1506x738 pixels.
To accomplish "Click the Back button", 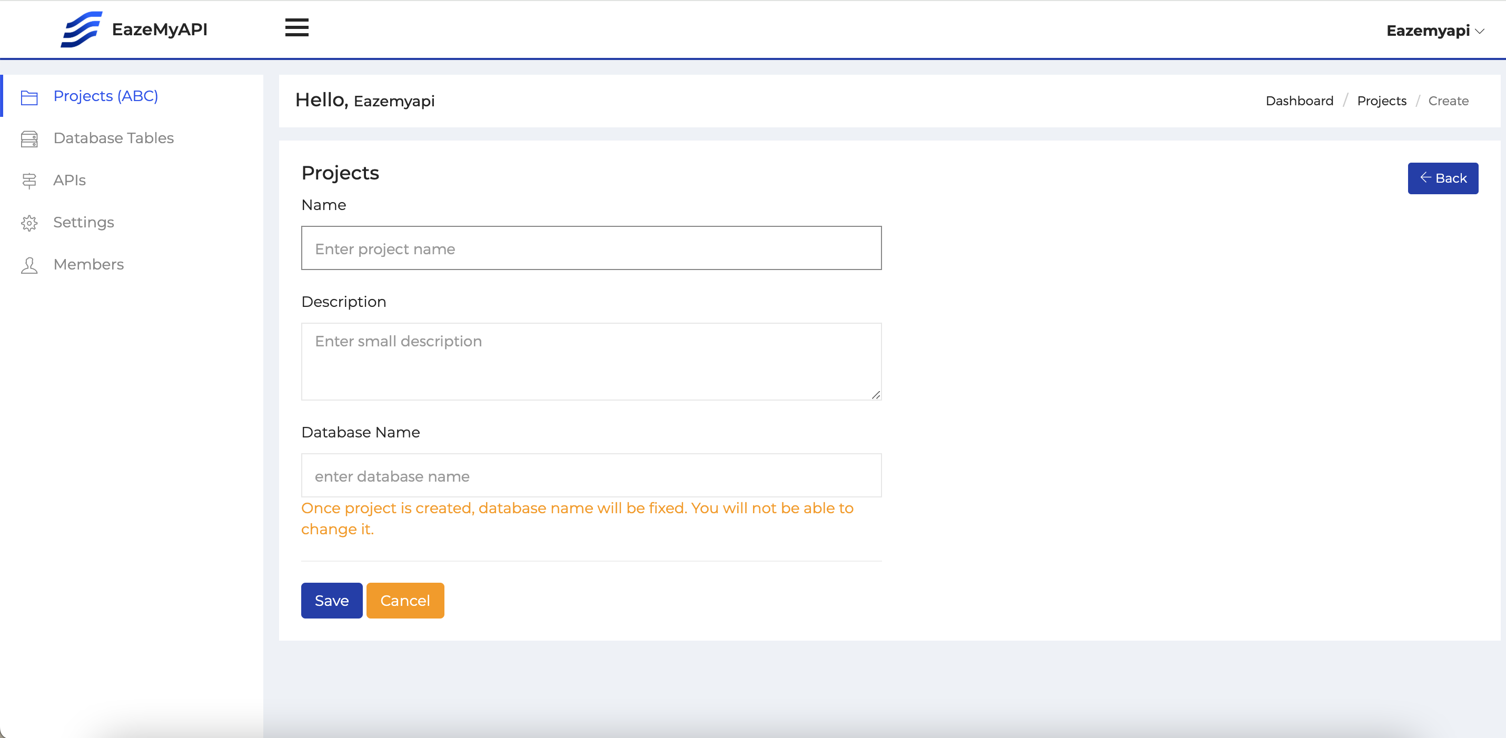I will tap(1443, 178).
